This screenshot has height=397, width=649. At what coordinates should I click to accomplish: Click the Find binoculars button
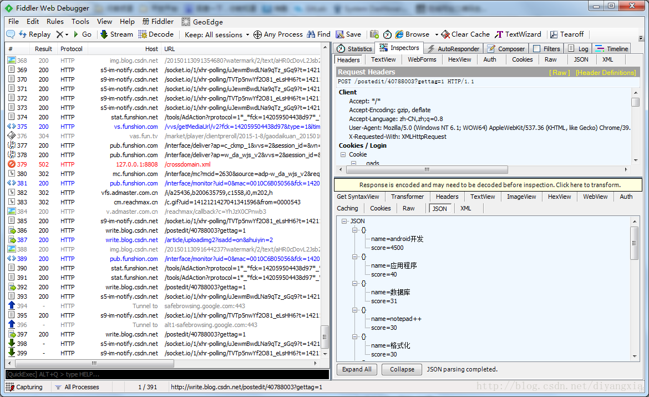pyautogui.click(x=319, y=34)
